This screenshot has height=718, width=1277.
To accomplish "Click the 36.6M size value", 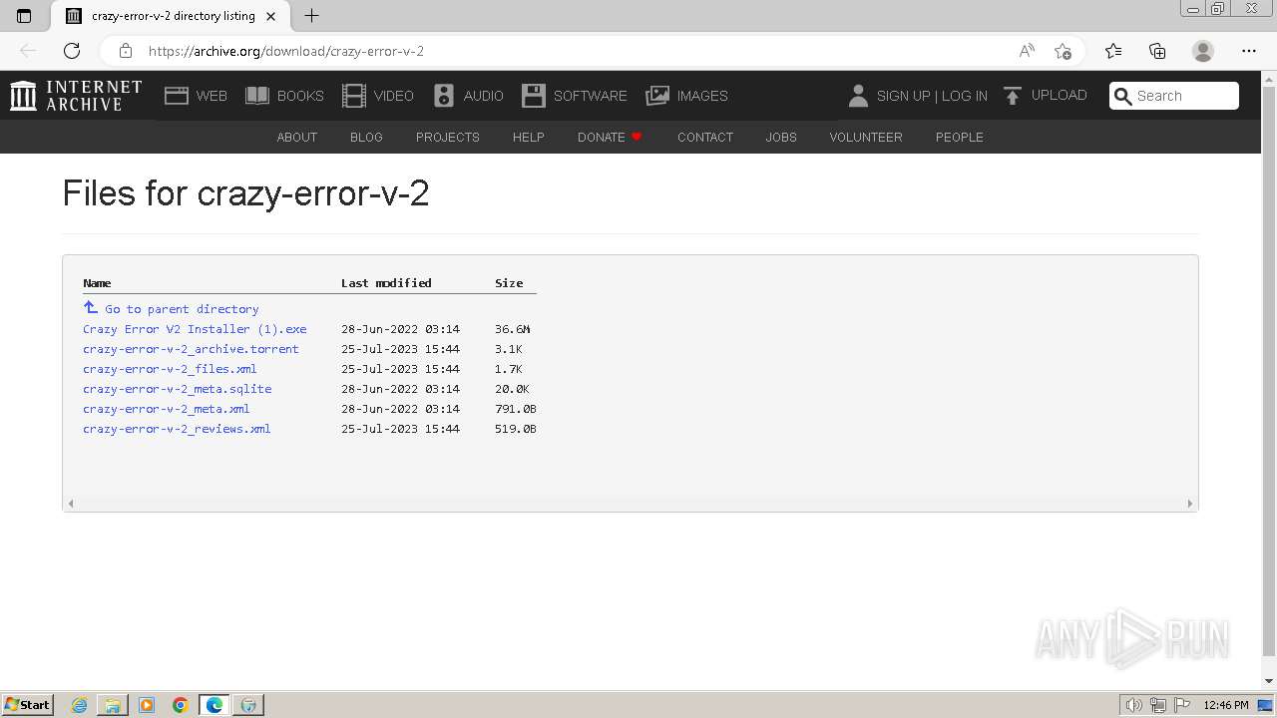I will [x=512, y=329].
